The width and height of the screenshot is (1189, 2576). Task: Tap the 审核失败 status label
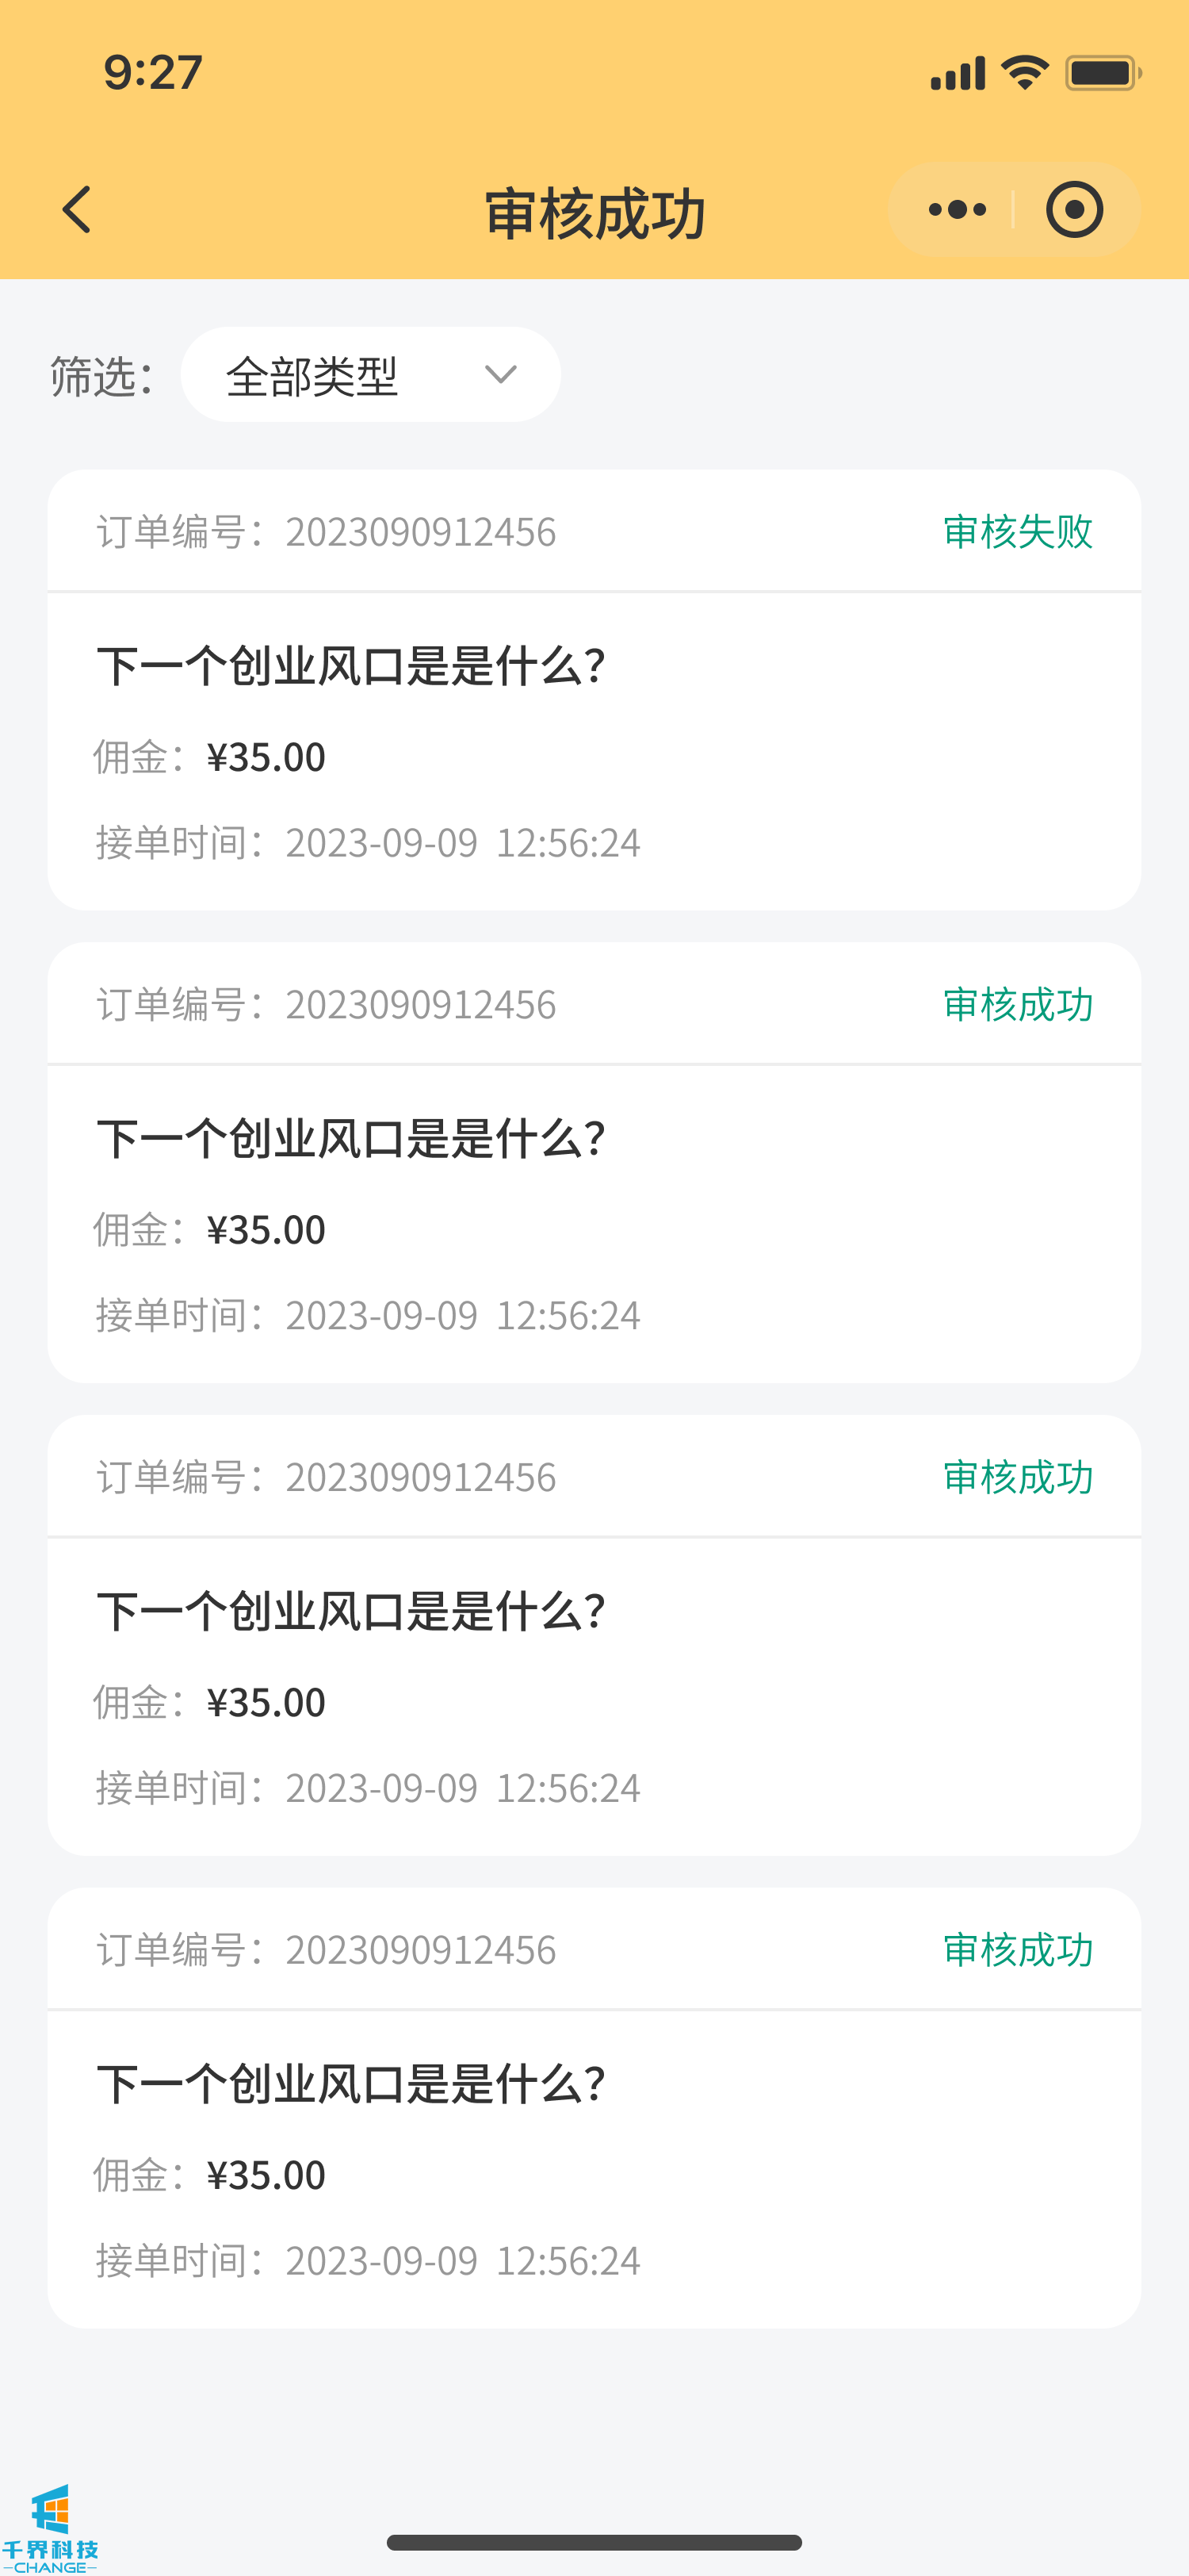(x=1017, y=532)
